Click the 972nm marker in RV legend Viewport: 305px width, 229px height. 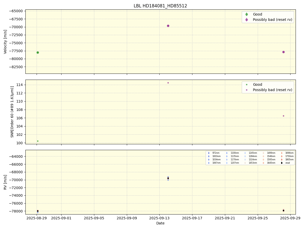[x=209, y=153]
